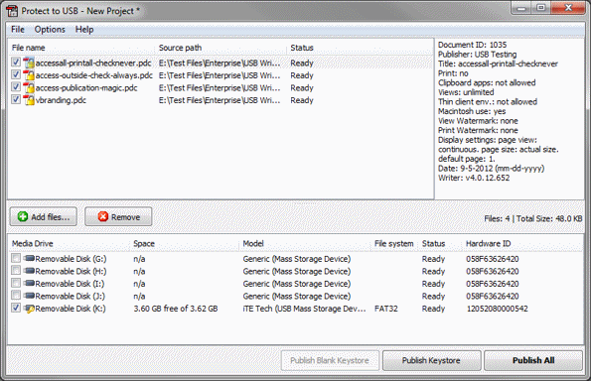Uncheck access-outside-check-always.pdc checkbox
The height and width of the screenshot is (381, 591).
16,74
